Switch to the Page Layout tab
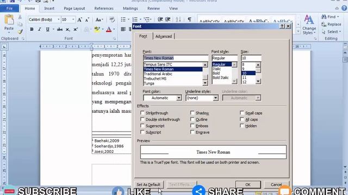 click(74, 9)
